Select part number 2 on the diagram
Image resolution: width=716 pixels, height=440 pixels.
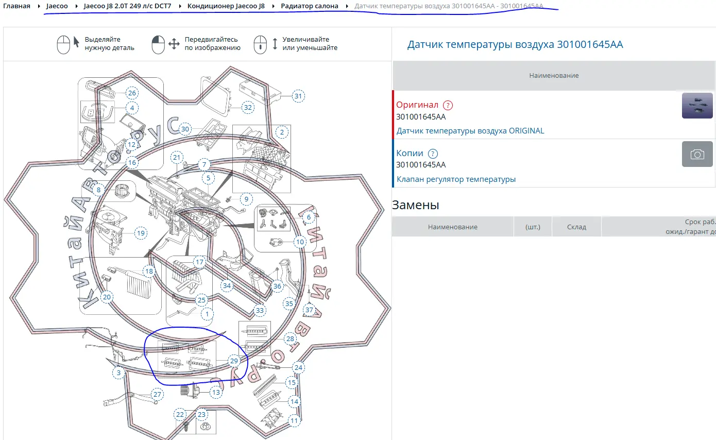(x=282, y=132)
